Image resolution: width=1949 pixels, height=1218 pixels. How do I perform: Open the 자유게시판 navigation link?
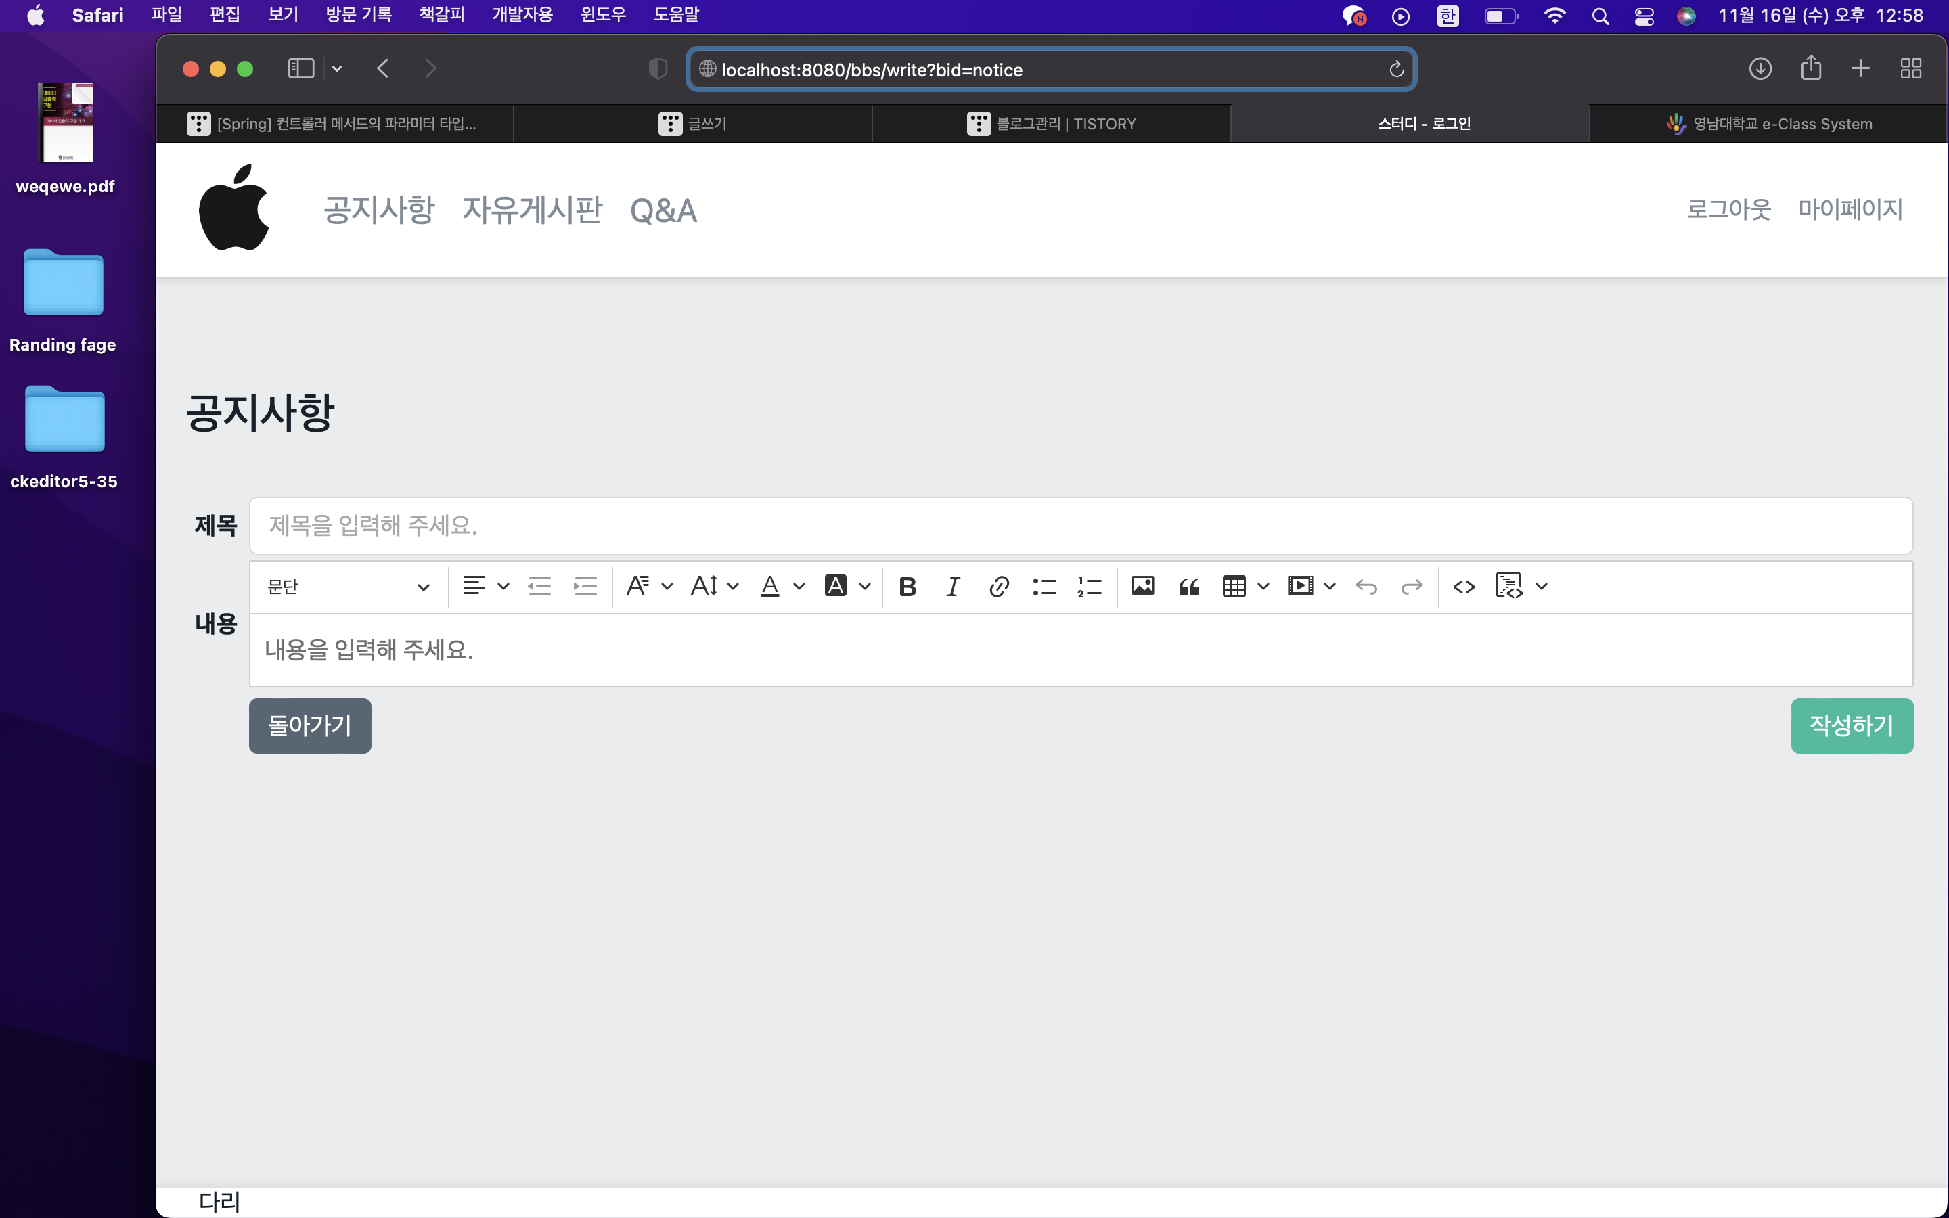pyautogui.click(x=531, y=210)
